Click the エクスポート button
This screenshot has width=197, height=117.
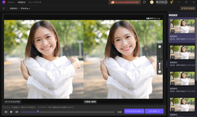(x=154, y=111)
